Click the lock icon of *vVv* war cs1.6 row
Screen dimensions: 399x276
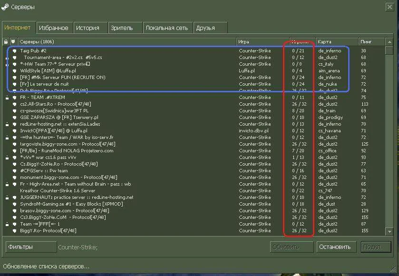point(7,158)
